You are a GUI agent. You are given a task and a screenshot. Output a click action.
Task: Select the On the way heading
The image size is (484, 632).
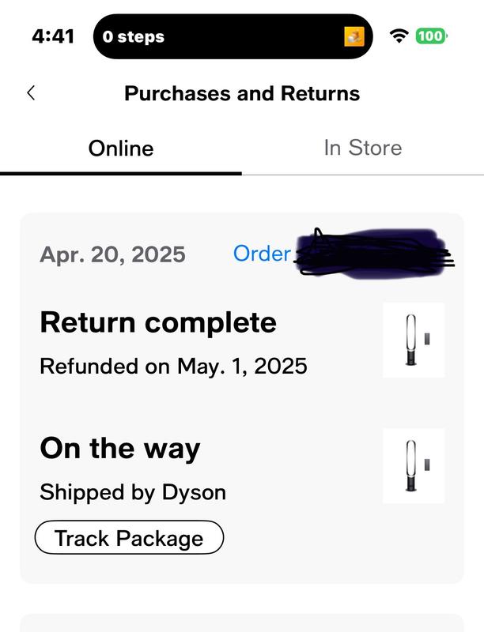pos(120,448)
